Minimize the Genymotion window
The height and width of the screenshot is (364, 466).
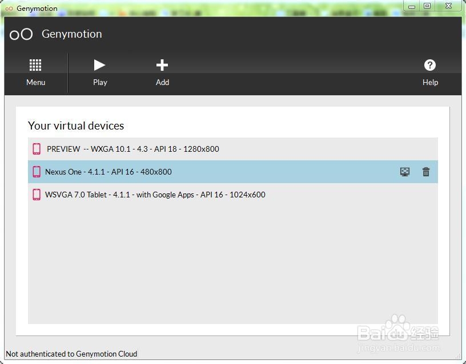tap(412, 6)
